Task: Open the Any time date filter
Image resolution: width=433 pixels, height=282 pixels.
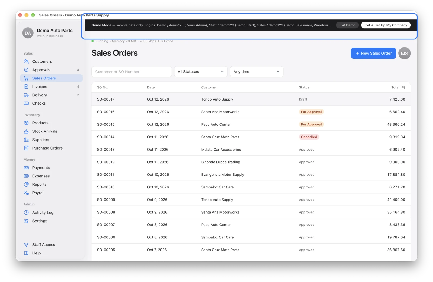Action: pyautogui.click(x=257, y=72)
